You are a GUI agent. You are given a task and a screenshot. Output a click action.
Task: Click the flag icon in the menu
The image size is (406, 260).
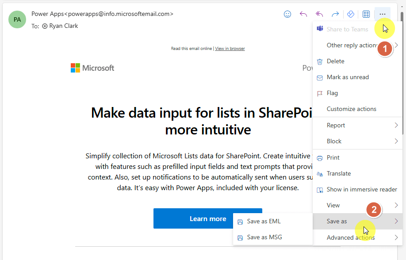320,93
